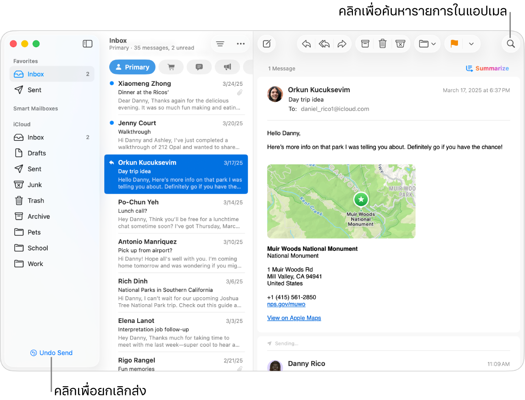Select the Primary category tab
This screenshot has width=525, height=400.
pyautogui.click(x=132, y=67)
